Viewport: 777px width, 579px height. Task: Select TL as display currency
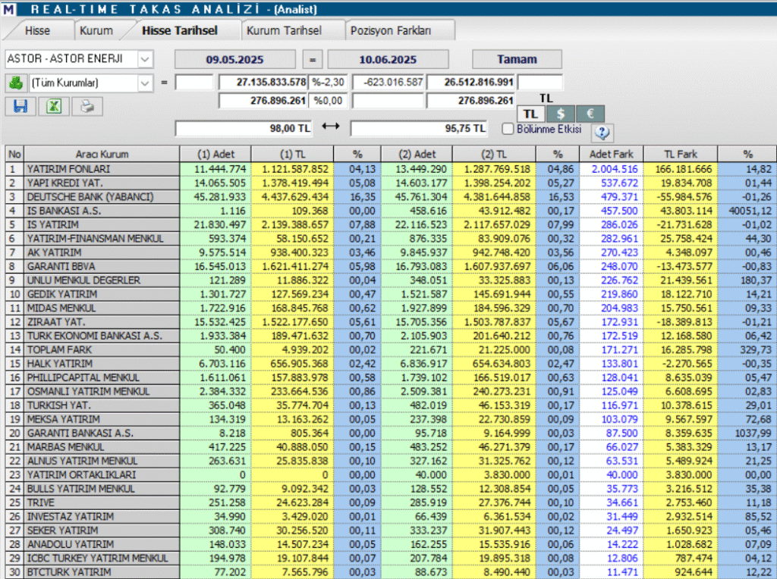(531, 113)
